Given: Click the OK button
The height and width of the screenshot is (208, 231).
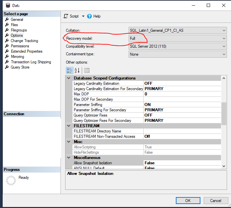Looking at the screenshot, I should coord(188,200).
